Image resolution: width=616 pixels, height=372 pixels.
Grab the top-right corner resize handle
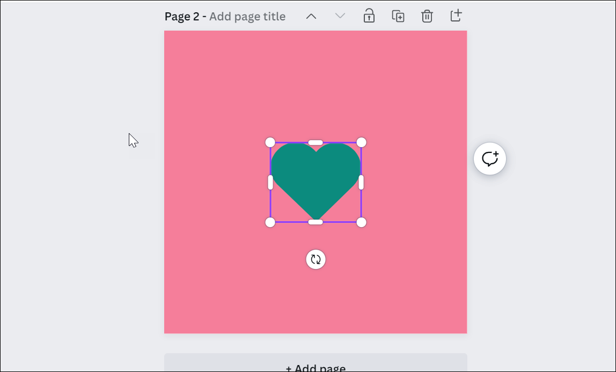tap(362, 142)
